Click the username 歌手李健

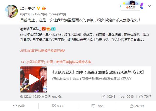28,8
